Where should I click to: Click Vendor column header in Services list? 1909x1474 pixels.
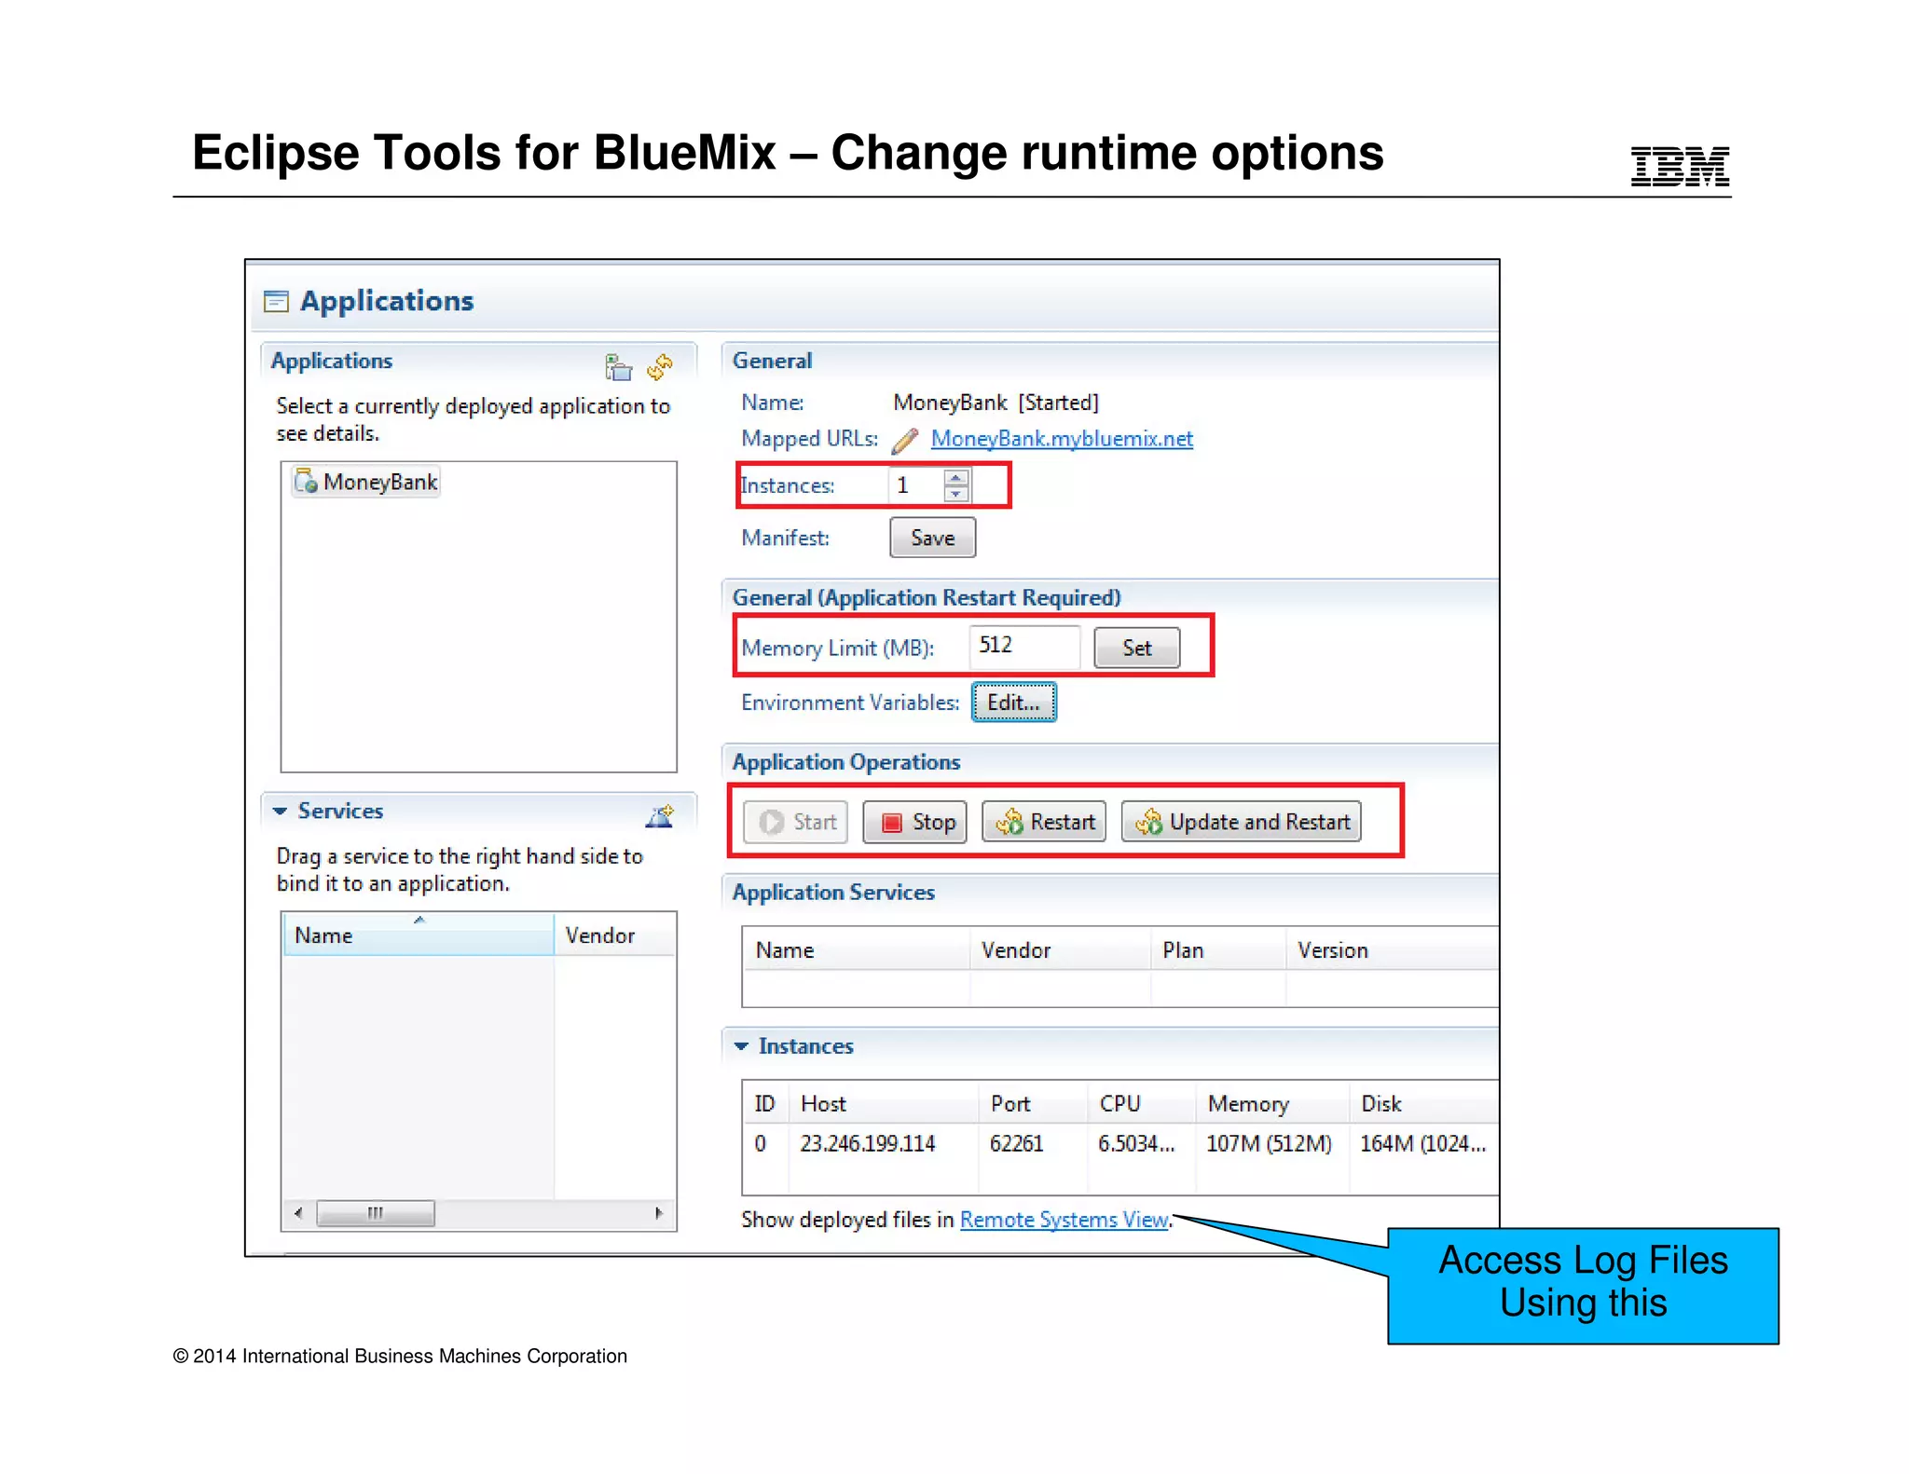tap(614, 935)
